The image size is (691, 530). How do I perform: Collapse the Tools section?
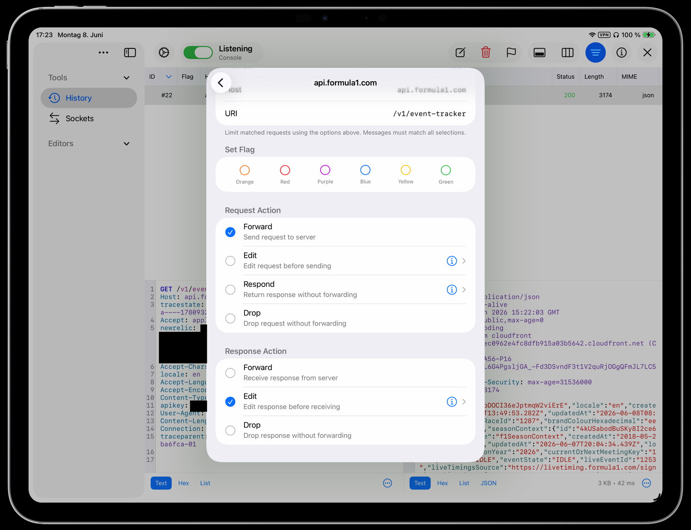tap(127, 78)
